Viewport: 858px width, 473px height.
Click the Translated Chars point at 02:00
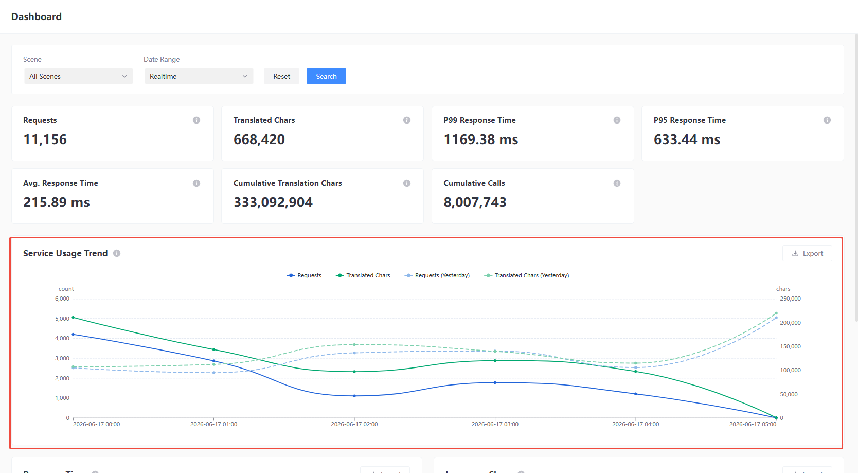click(x=354, y=372)
